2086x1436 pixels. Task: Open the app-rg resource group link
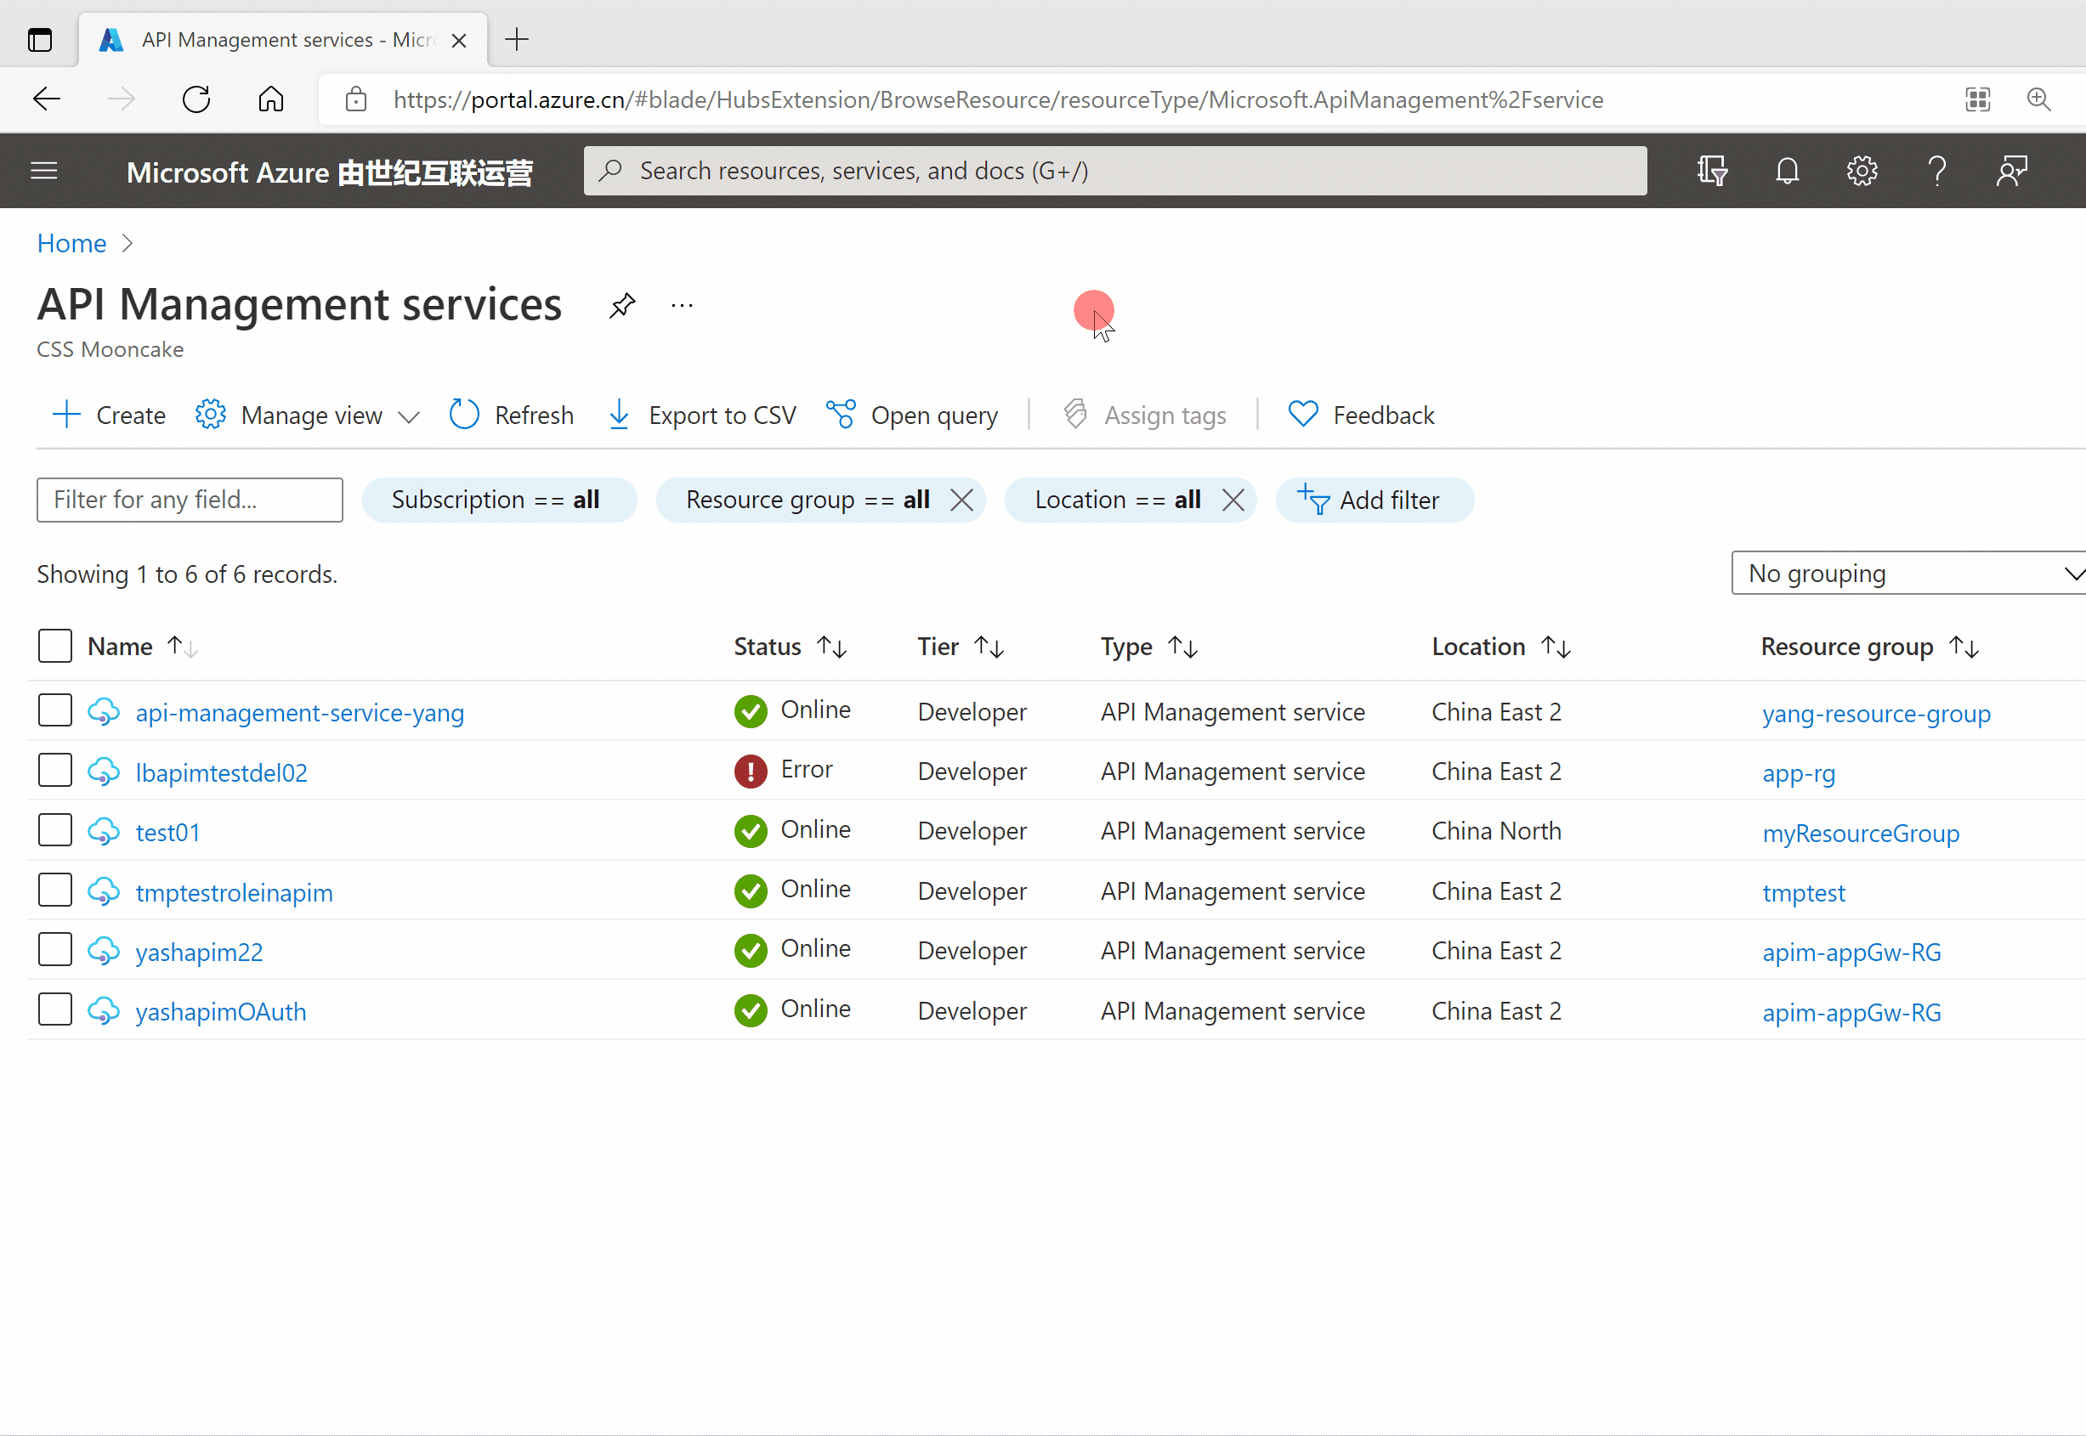pos(1798,774)
